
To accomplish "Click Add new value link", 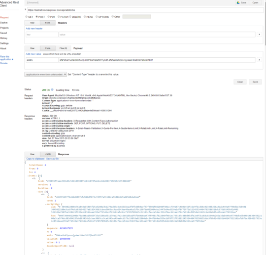I will (x=33, y=54).
